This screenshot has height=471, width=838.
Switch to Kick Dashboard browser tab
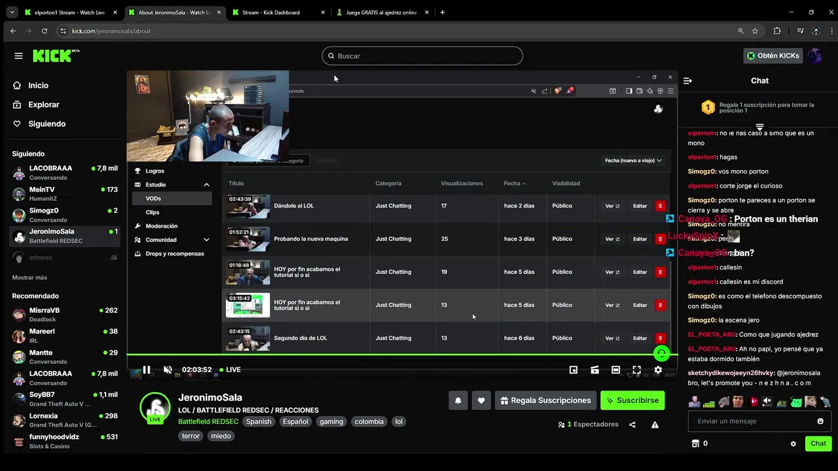[278, 12]
